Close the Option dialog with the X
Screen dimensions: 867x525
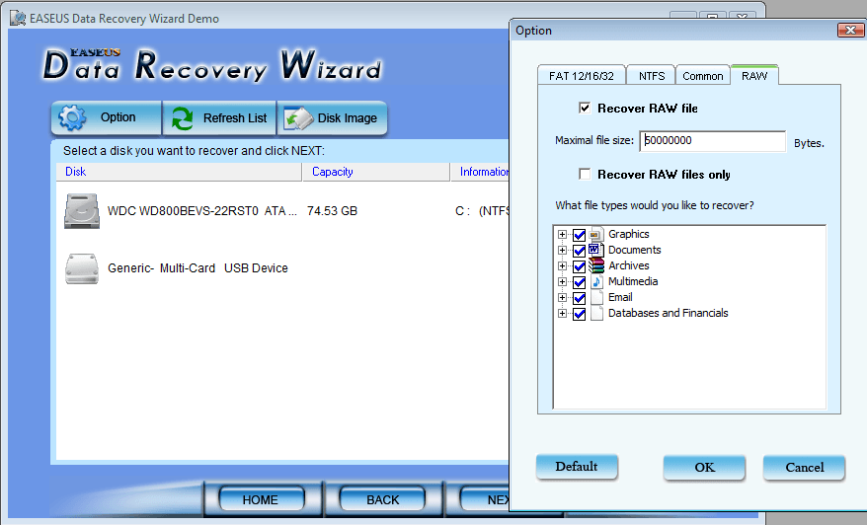(850, 30)
